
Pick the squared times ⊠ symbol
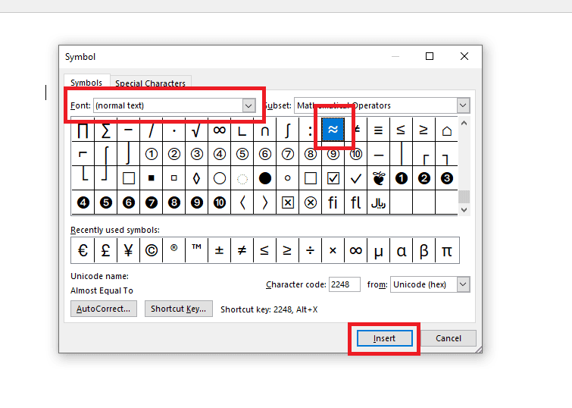click(287, 202)
